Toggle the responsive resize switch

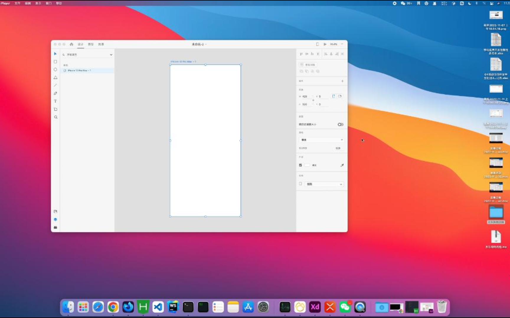point(341,125)
